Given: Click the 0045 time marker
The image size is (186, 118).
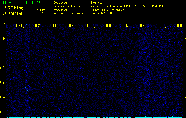Looking at the screenshot, I should pos(90,26).
